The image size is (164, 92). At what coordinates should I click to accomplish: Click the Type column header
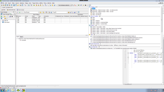41,16
